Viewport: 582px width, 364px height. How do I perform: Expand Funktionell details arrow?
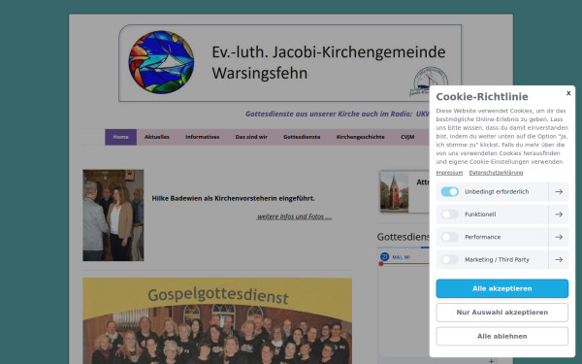(559, 215)
